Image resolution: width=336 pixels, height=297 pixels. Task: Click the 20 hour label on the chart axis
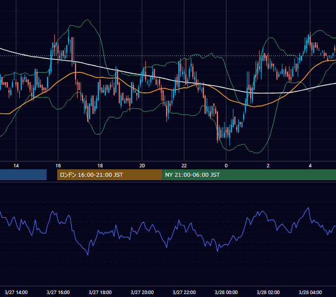click(x=142, y=166)
